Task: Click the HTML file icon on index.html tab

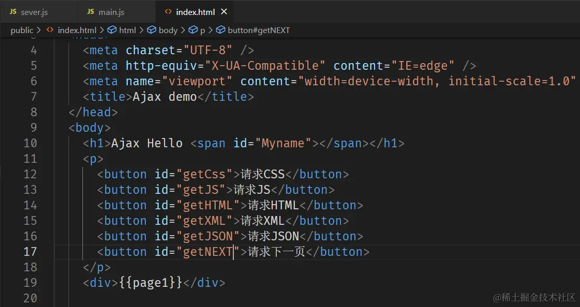Action: coord(168,12)
